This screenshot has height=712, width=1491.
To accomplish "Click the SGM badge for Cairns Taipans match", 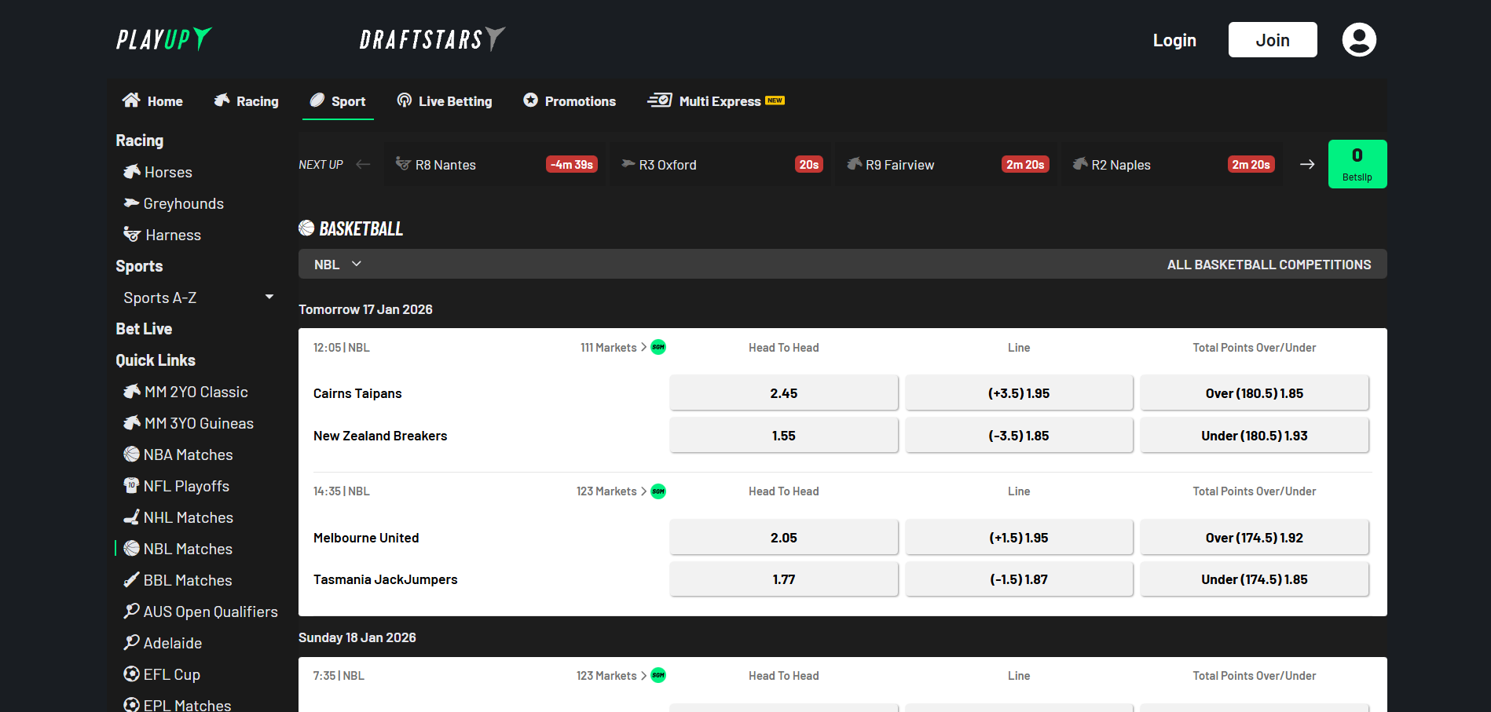I will click(658, 347).
